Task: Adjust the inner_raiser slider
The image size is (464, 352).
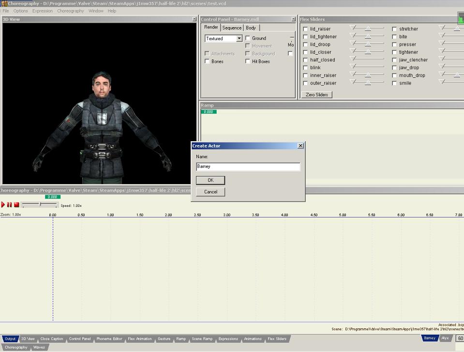Action: click(367, 75)
